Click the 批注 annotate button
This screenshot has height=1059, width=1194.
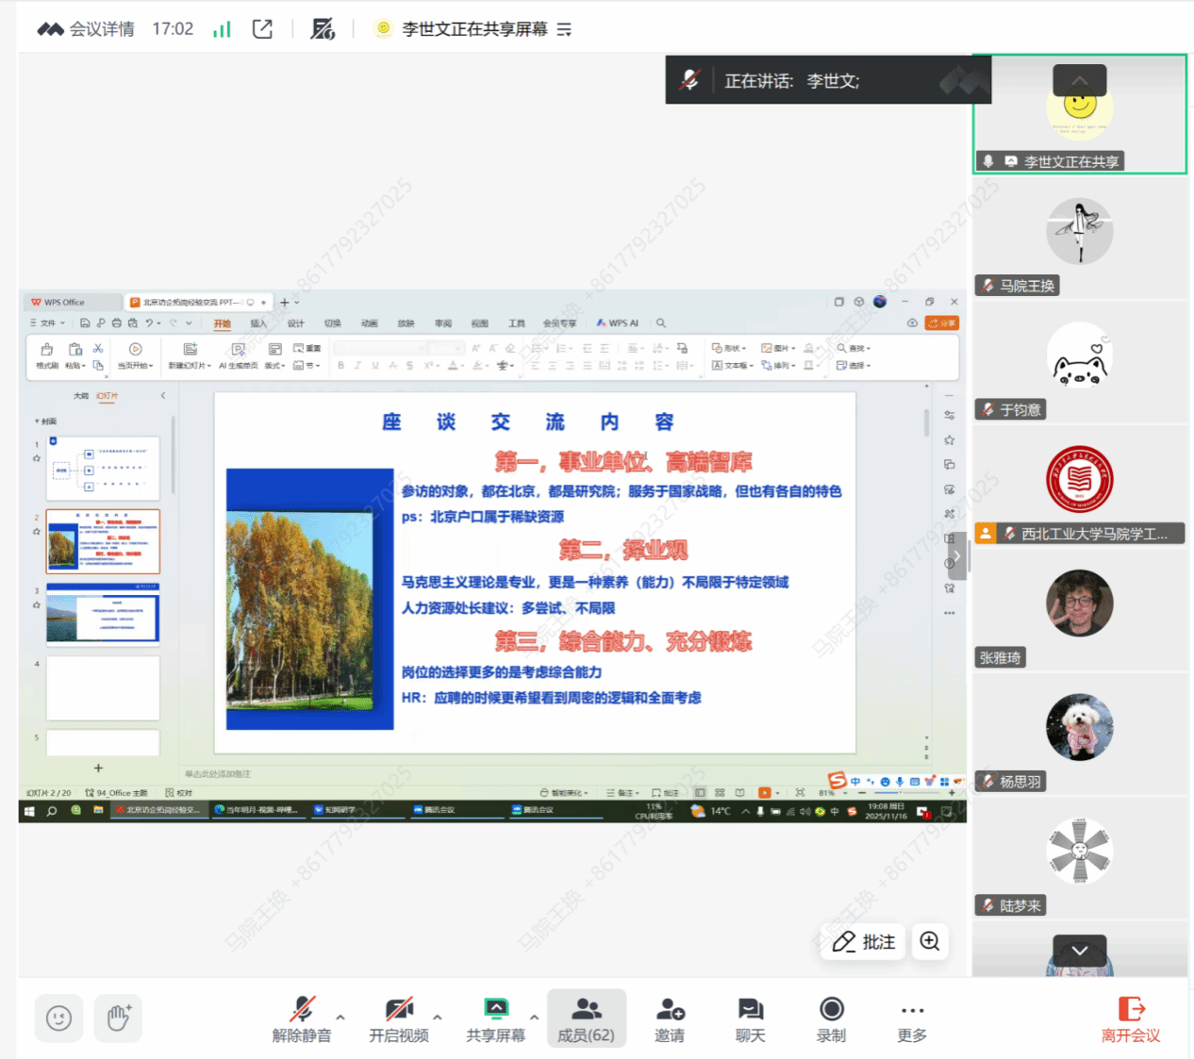point(864,941)
